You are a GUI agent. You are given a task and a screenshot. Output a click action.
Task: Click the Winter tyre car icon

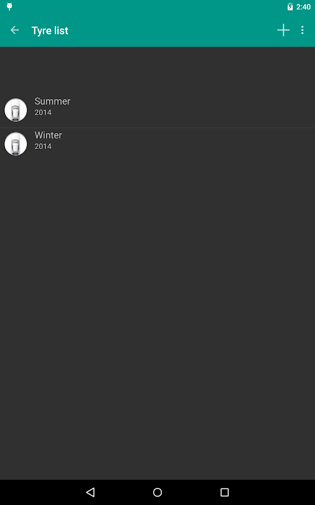15,144
